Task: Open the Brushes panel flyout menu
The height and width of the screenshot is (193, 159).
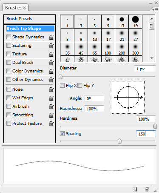Action: pos(155,10)
